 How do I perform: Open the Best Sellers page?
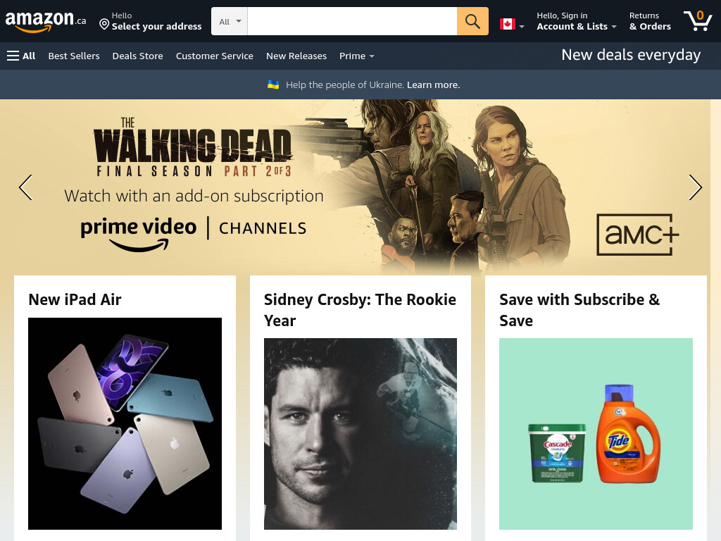tap(74, 56)
